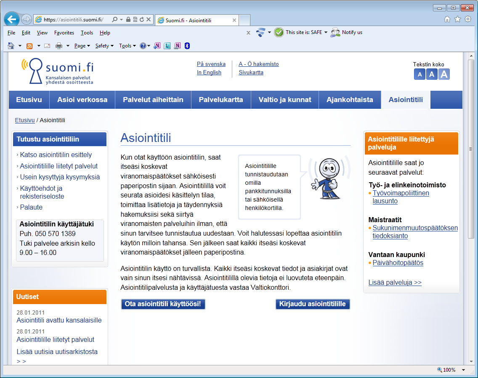Open the Katso asiointitilin esittely link

click(x=56, y=155)
